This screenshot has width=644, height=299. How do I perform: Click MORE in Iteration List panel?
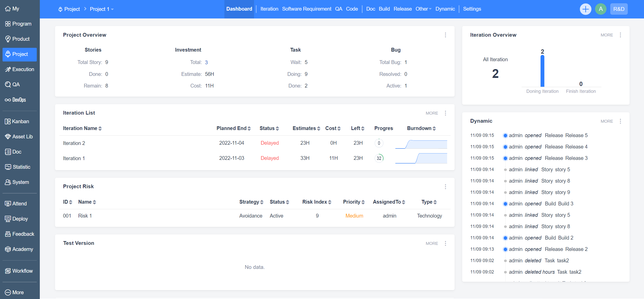[432, 113]
